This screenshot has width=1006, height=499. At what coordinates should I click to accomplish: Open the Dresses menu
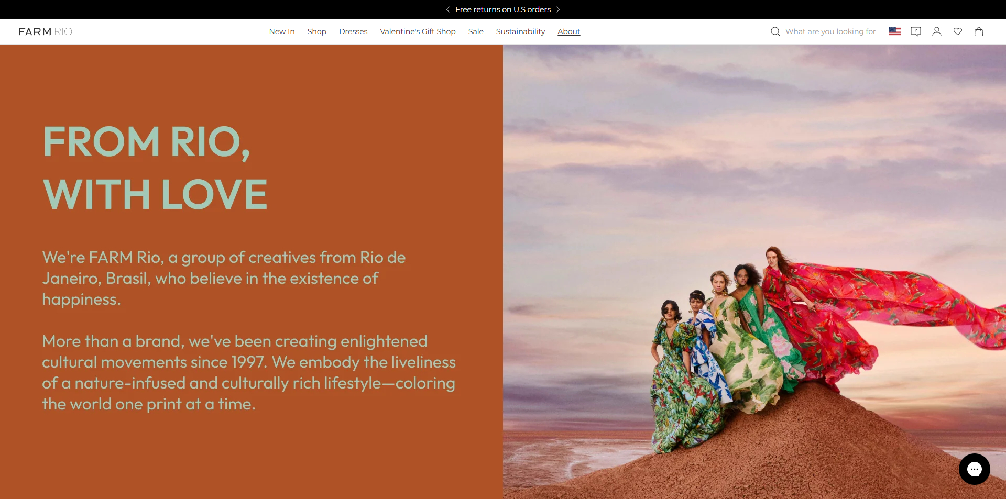point(353,31)
